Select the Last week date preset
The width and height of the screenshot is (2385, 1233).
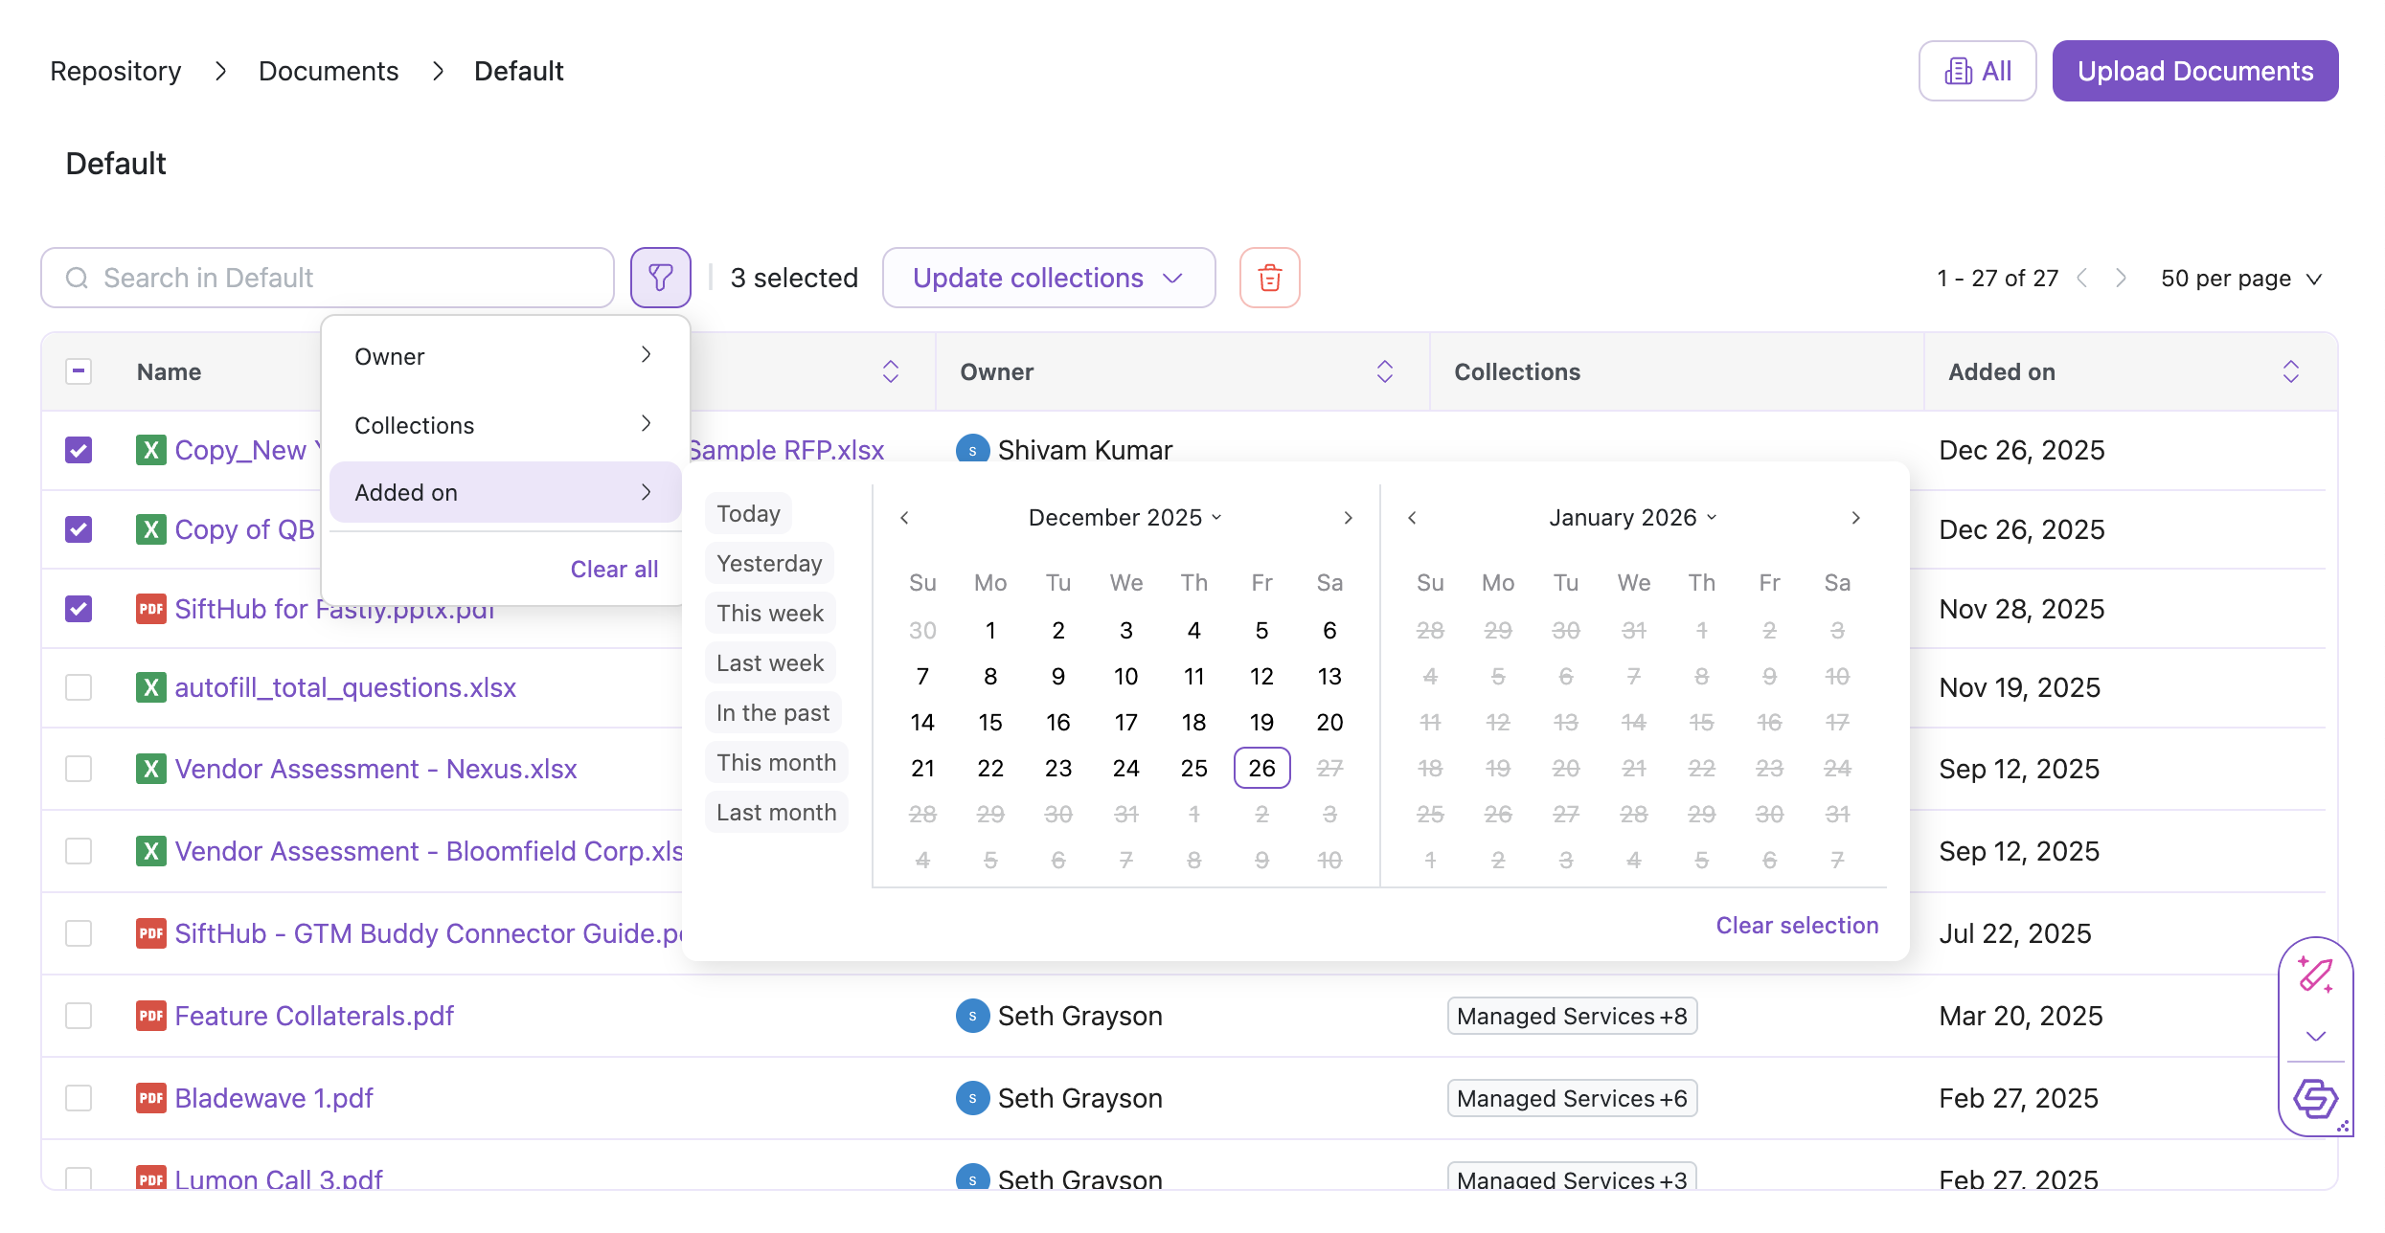pos(769,662)
